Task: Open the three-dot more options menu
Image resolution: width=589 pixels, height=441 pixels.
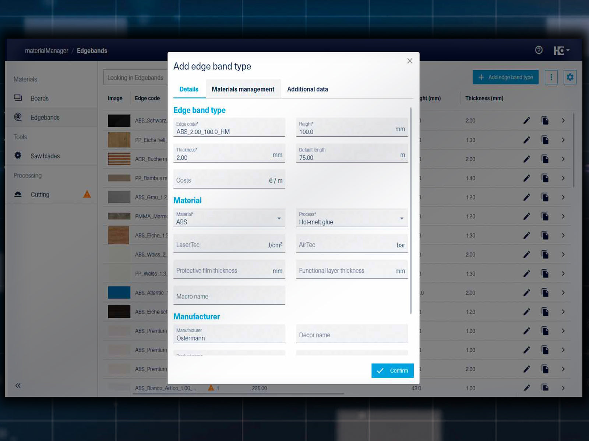Action: [x=551, y=77]
